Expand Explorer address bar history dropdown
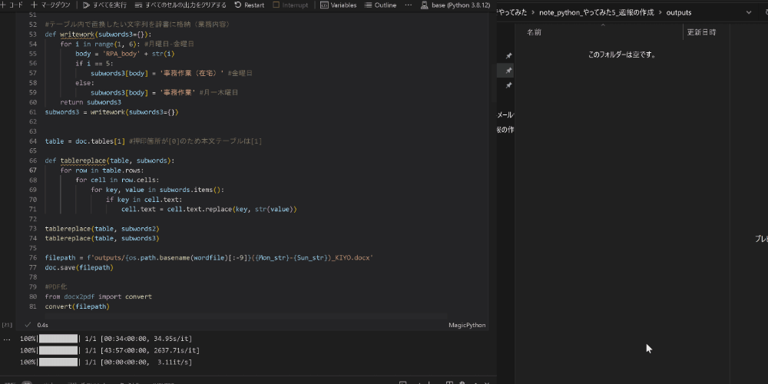Viewport: 768px width, 384px height. (x=749, y=12)
